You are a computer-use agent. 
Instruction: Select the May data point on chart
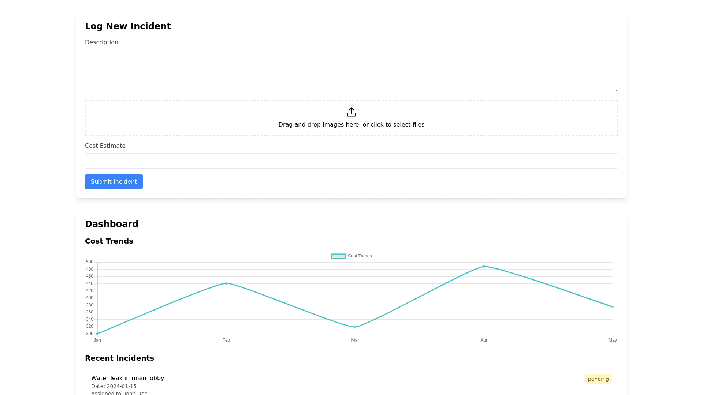[613, 307]
